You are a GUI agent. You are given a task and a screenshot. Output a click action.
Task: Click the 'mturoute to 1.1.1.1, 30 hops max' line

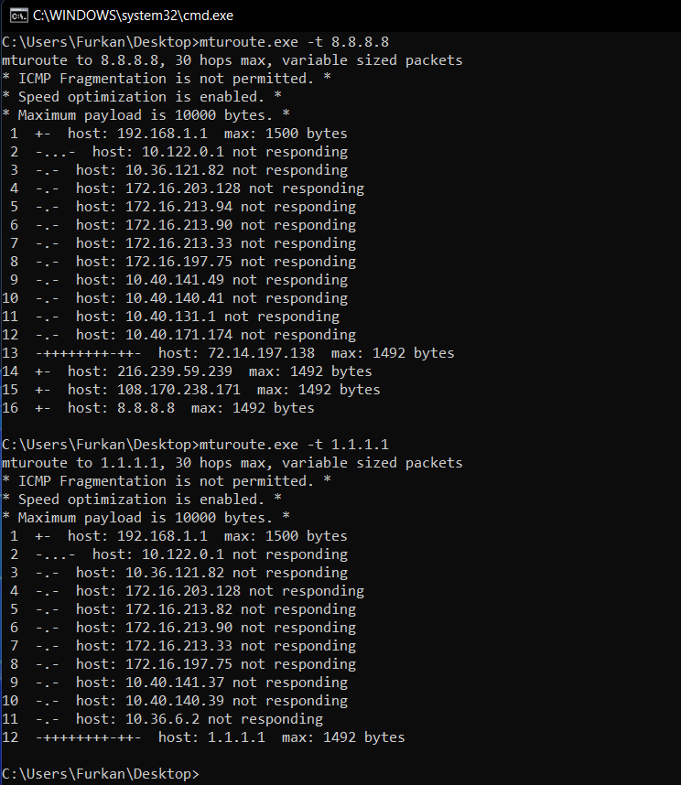[232, 463]
